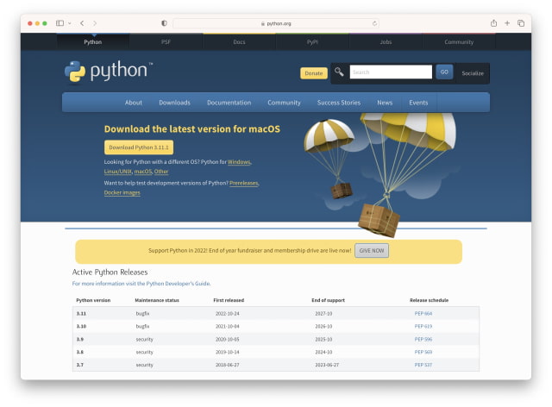The height and width of the screenshot is (407, 552).
Task: Select the Docs top tab
Action: (x=239, y=41)
